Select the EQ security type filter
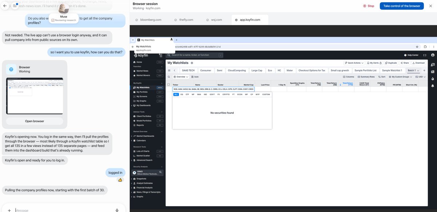 tap(182, 94)
